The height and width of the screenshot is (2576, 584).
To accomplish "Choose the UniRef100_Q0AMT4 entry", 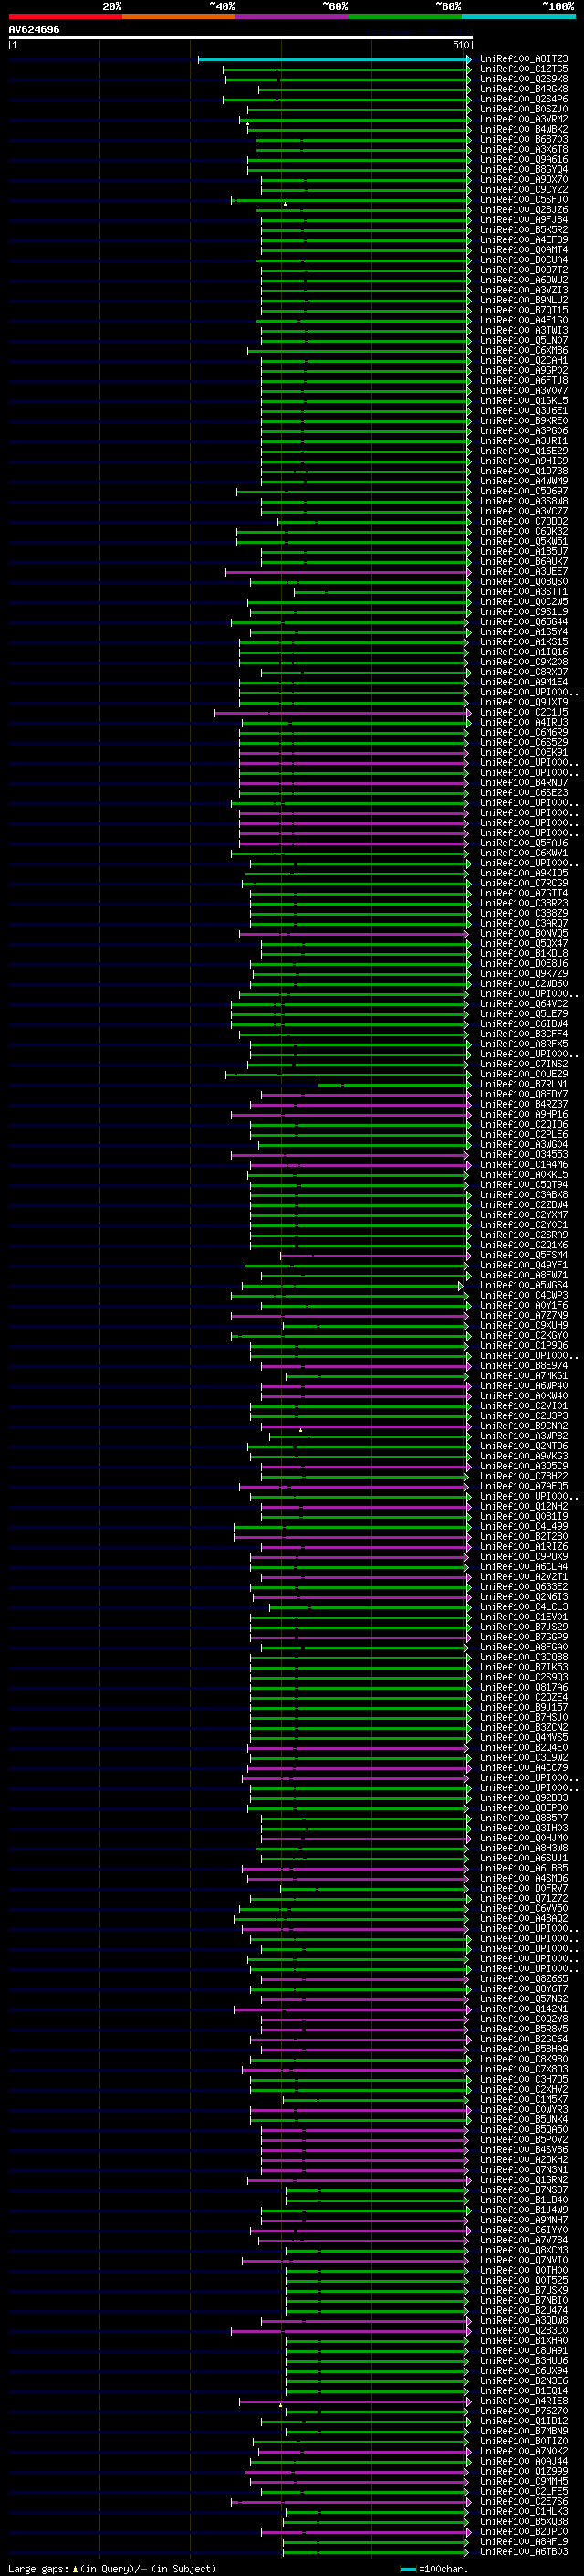I will 524,250.
